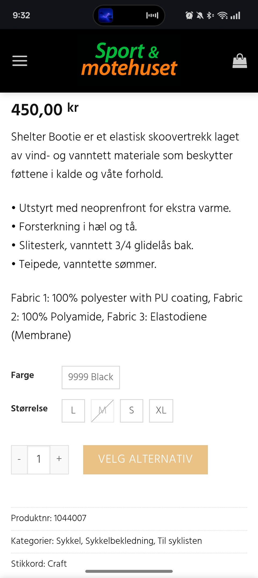Open the shopping bag
This screenshot has height=578, width=258.
click(239, 61)
